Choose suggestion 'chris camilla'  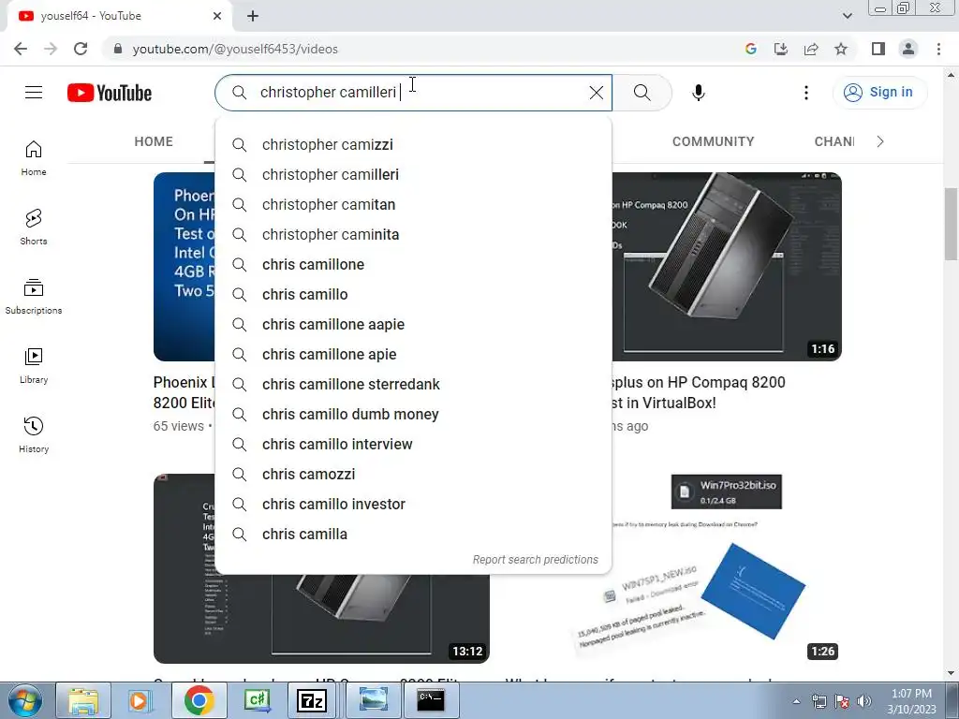pos(413,535)
